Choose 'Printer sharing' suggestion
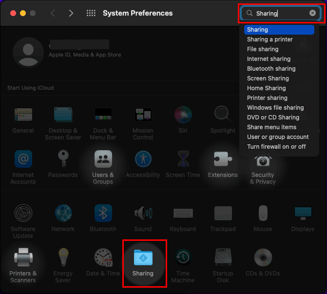The height and width of the screenshot is (294, 327). click(267, 98)
